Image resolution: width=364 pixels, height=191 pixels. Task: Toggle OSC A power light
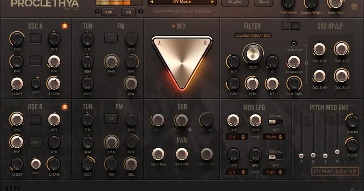65,26
